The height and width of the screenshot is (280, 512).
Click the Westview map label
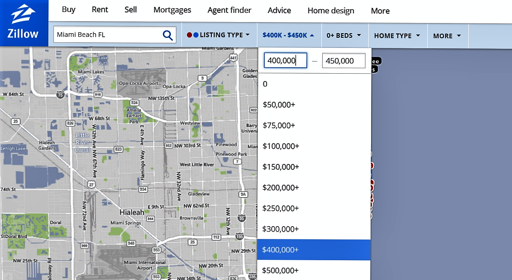pos(190,123)
